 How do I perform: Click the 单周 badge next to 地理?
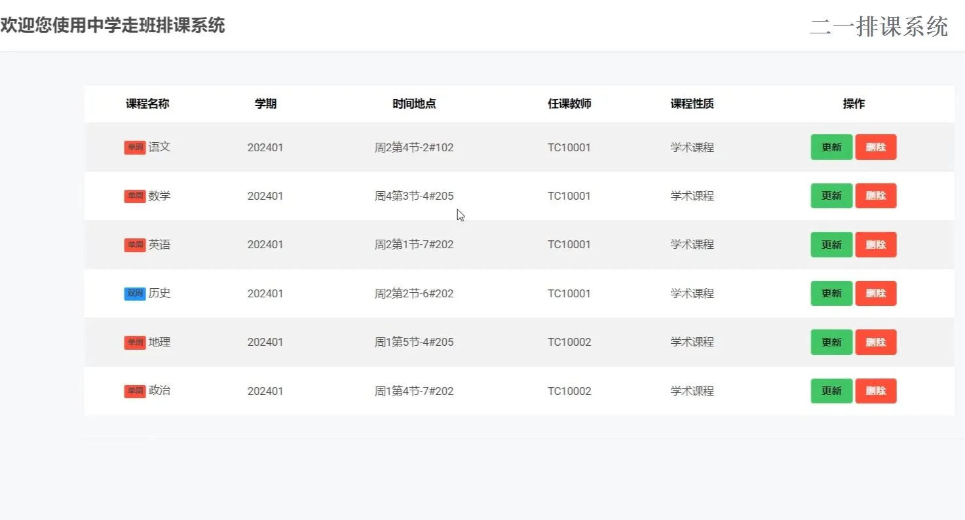coord(134,342)
